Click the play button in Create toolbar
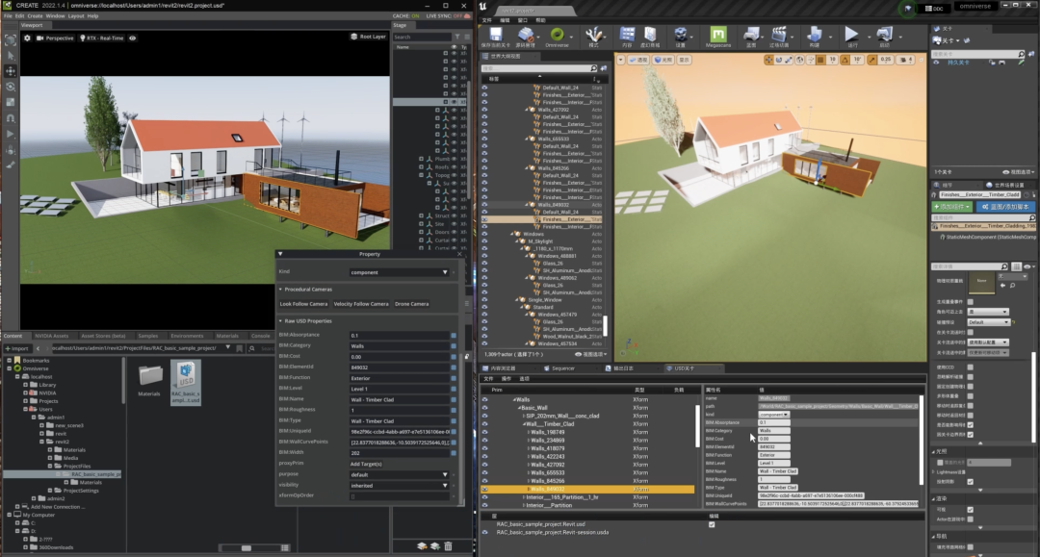 [x=11, y=134]
